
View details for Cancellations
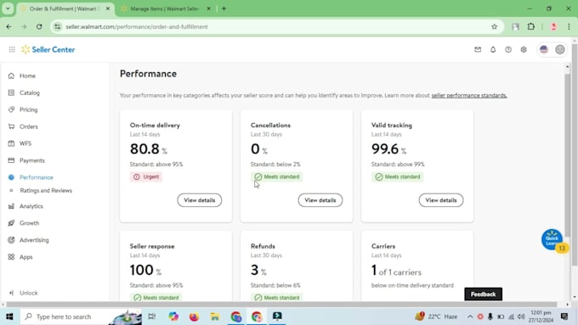tap(320, 200)
